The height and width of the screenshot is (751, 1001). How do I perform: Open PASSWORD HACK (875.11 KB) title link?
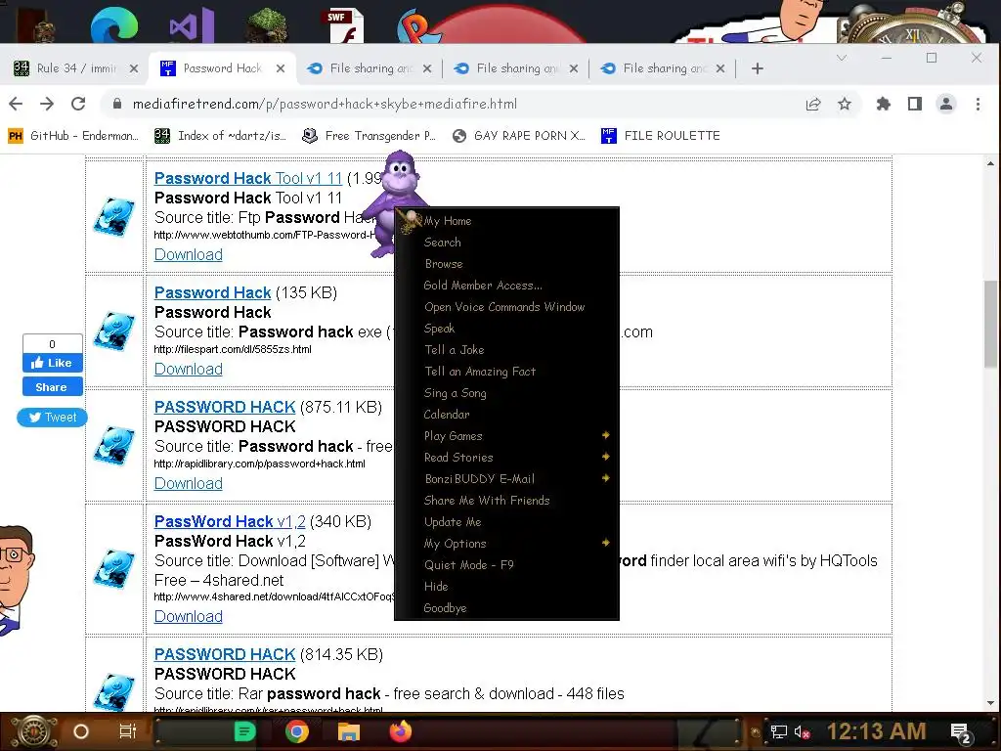pyautogui.click(x=225, y=407)
